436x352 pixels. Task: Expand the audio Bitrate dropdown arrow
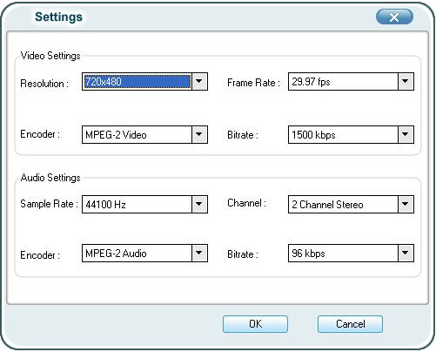click(x=406, y=253)
